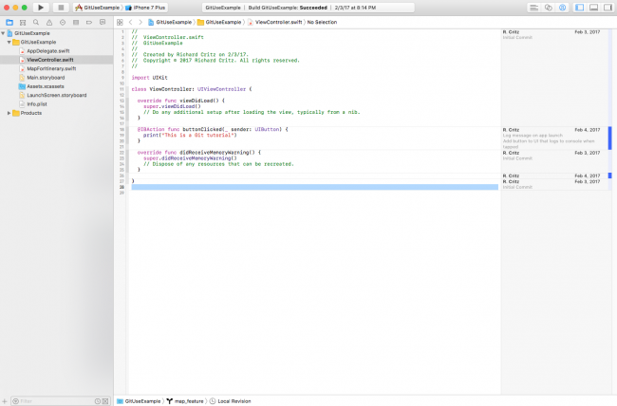The height and width of the screenshot is (406, 617).
Task: Click the override func viewDidLoad line
Action: pyautogui.click(x=181, y=101)
